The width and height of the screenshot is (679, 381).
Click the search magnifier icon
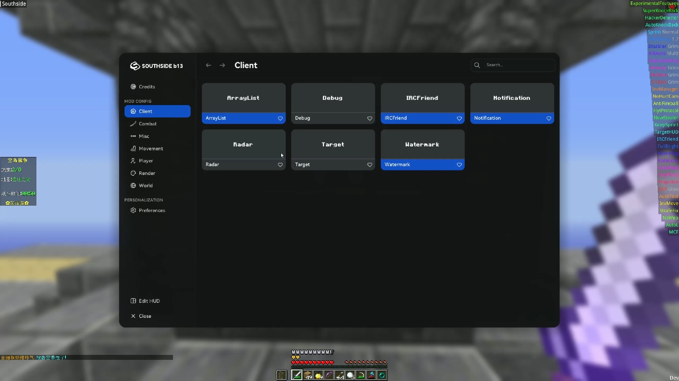pos(477,65)
